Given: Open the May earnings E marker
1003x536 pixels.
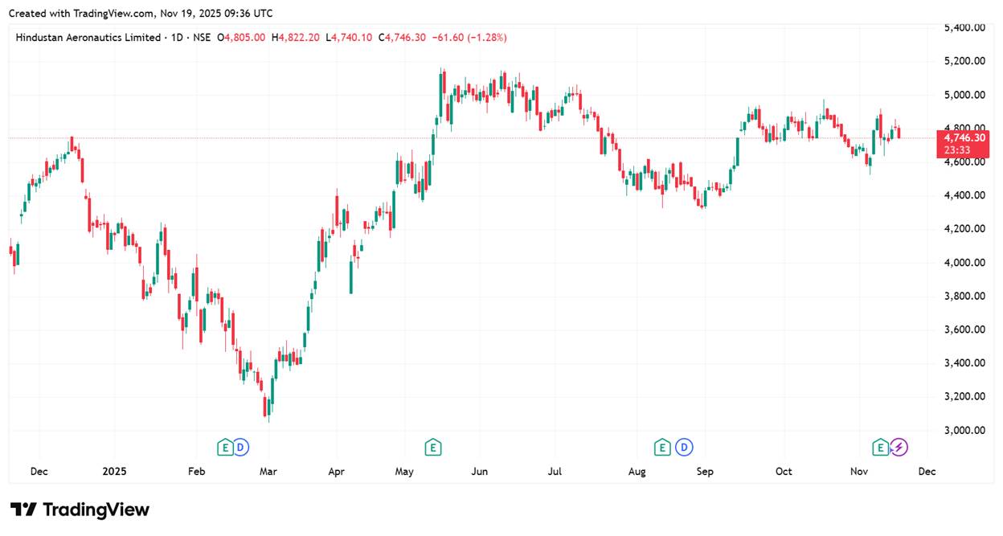Looking at the screenshot, I should pos(432,447).
